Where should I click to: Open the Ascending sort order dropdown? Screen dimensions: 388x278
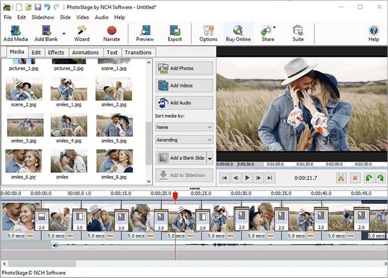[x=184, y=140]
